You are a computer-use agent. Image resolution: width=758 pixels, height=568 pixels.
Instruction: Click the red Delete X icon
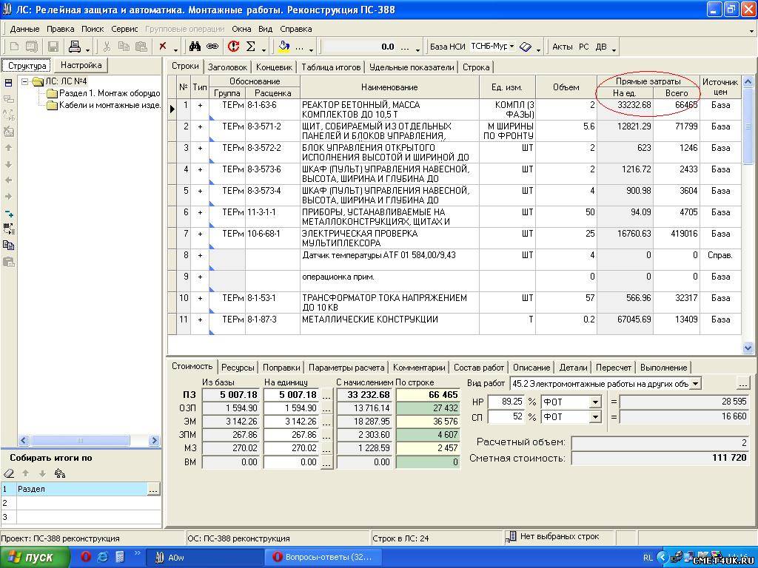(163, 47)
